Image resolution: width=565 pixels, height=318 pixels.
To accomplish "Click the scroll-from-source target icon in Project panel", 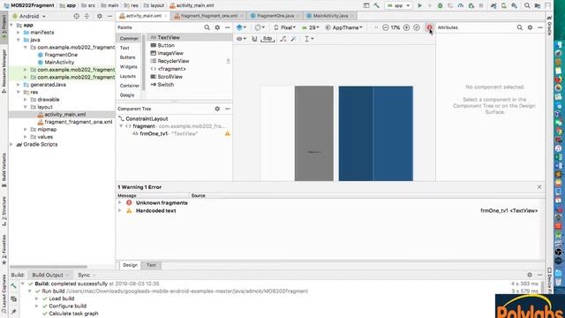I will pyautogui.click(x=77, y=16).
